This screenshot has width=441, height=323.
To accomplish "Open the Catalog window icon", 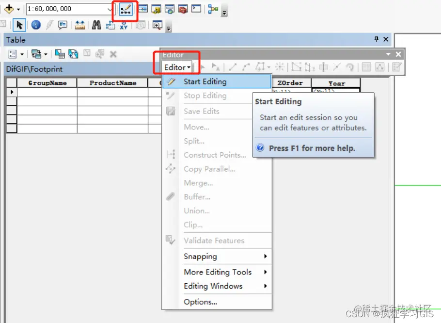I will point(156,9).
